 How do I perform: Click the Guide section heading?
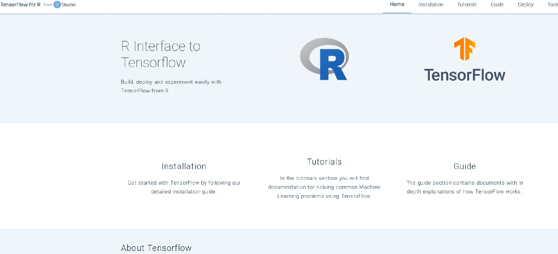click(465, 166)
